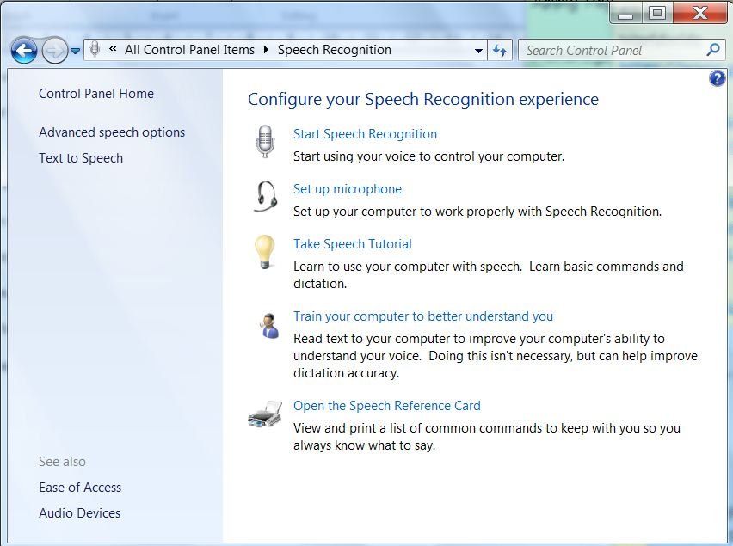
Task: Click the refresh icon beside the address bar
Action: (x=500, y=50)
